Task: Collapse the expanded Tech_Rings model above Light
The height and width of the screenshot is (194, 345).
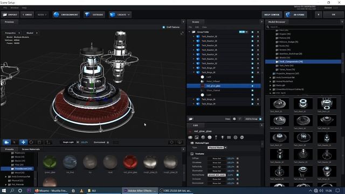Action: click(194, 72)
